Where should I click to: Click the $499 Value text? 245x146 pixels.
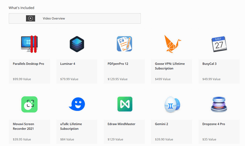163,79
